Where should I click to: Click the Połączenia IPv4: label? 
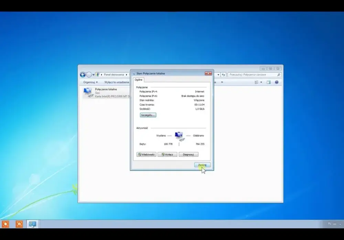[x=148, y=92]
